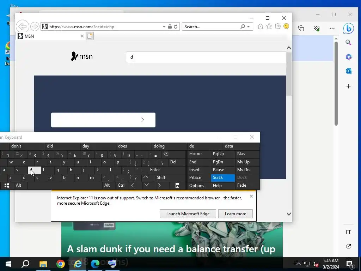
Task: Click the Options key on On-Screen Keyboard
Action: [x=199, y=186]
